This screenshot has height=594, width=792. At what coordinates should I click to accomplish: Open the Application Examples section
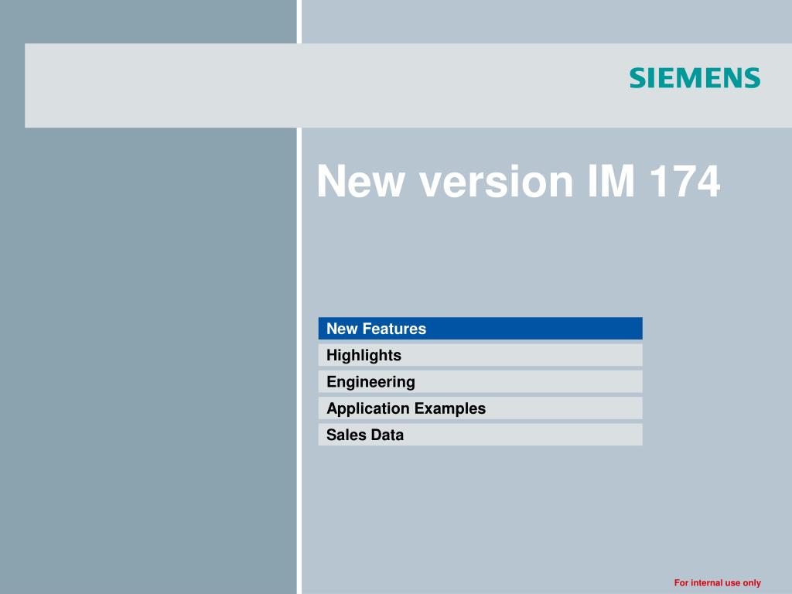click(x=480, y=408)
